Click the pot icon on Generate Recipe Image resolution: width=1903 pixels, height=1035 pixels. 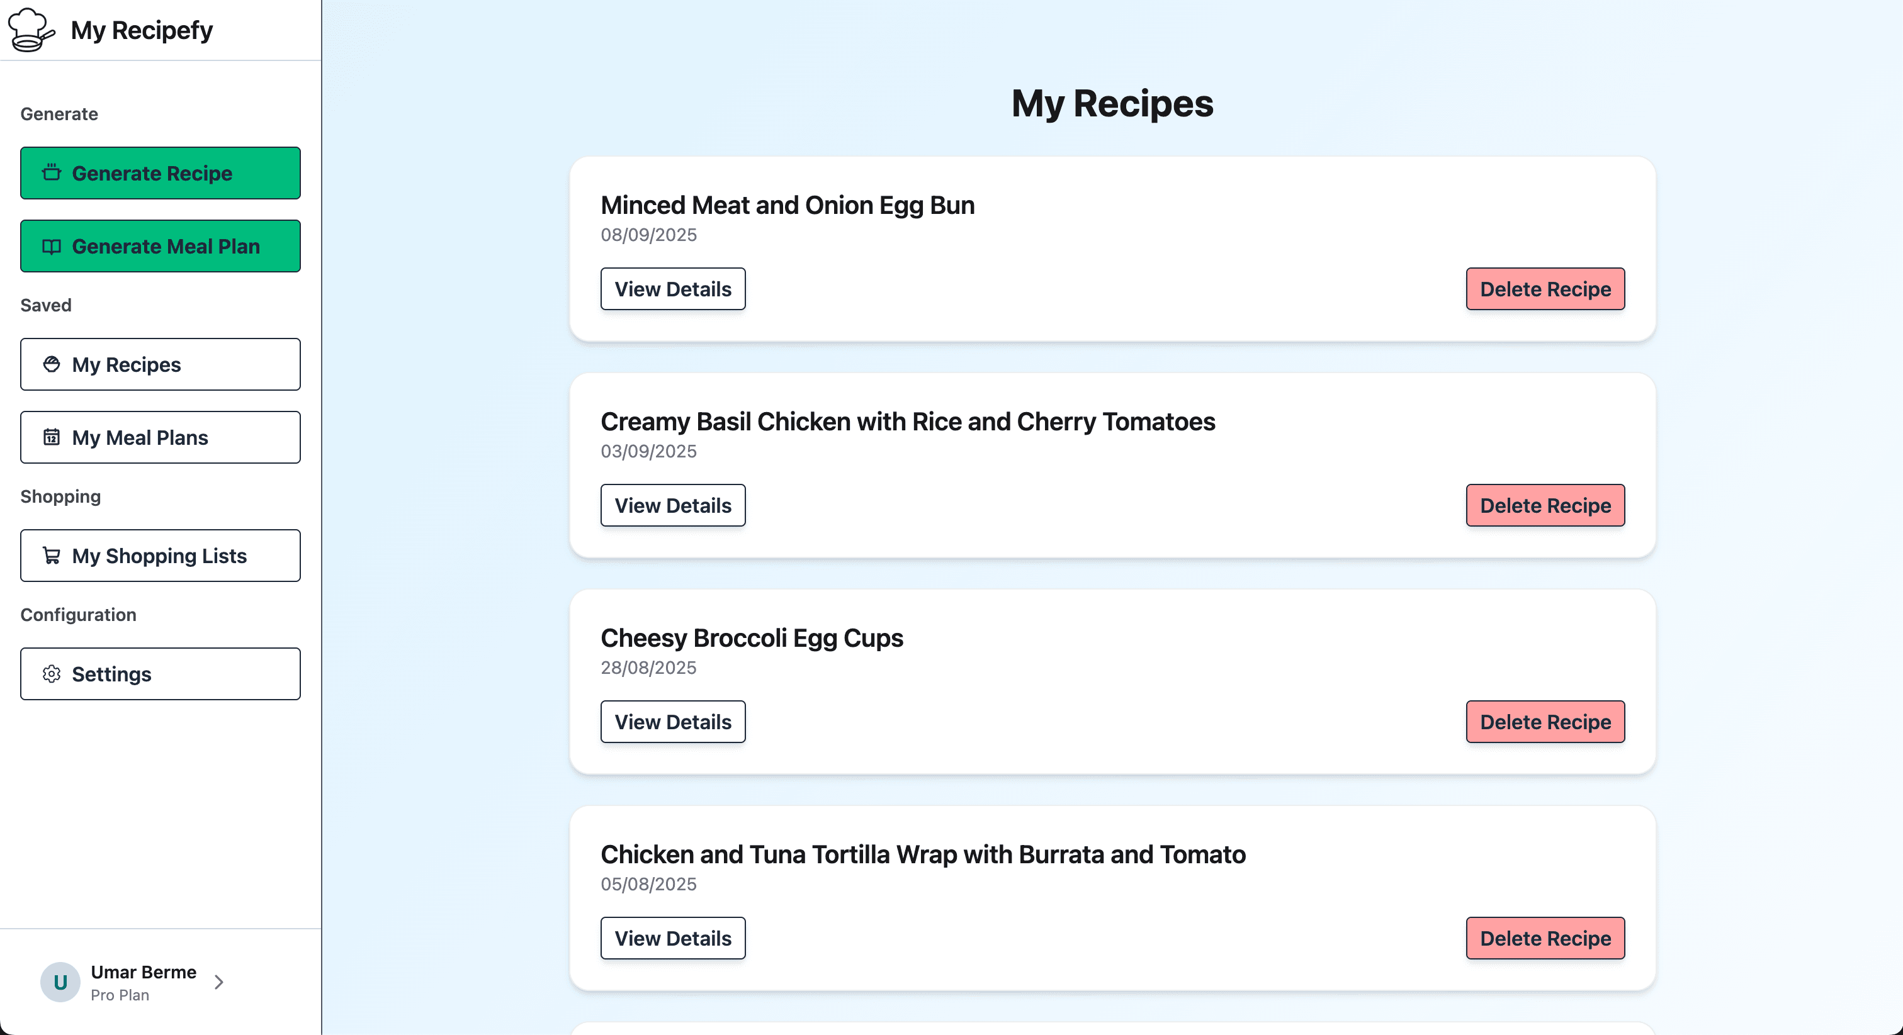point(51,173)
